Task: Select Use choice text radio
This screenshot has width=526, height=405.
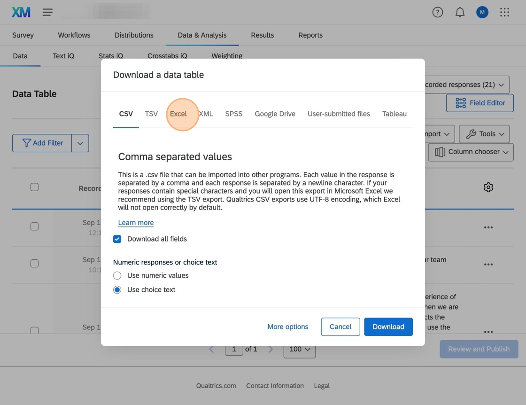Action: click(x=117, y=289)
